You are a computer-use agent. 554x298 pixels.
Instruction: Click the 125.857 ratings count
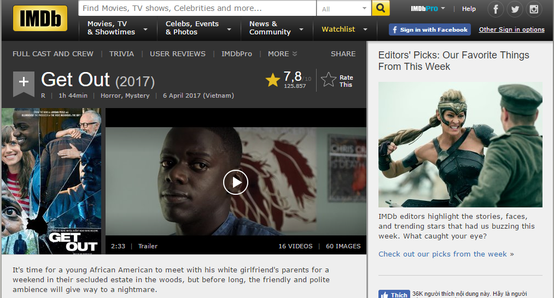pyautogui.click(x=295, y=86)
